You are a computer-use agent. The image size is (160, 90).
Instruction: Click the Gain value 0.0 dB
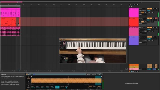(33, 88)
